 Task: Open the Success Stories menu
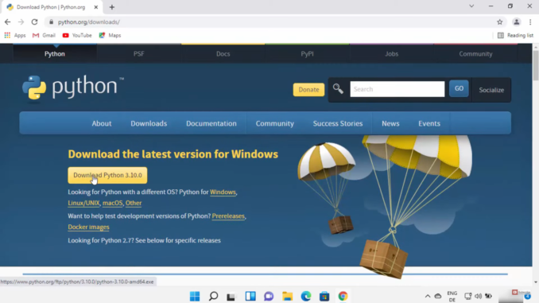[338, 123]
